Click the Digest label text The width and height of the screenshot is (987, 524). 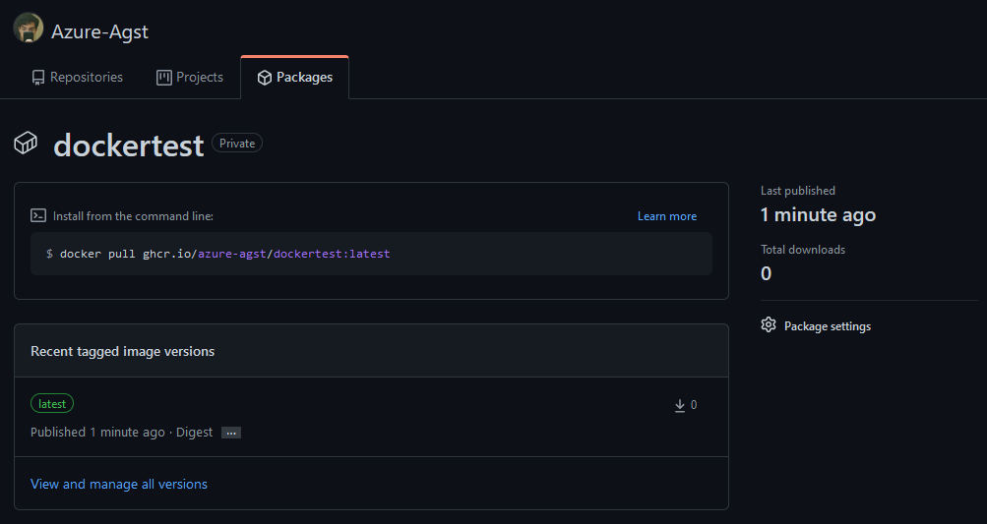[194, 433]
